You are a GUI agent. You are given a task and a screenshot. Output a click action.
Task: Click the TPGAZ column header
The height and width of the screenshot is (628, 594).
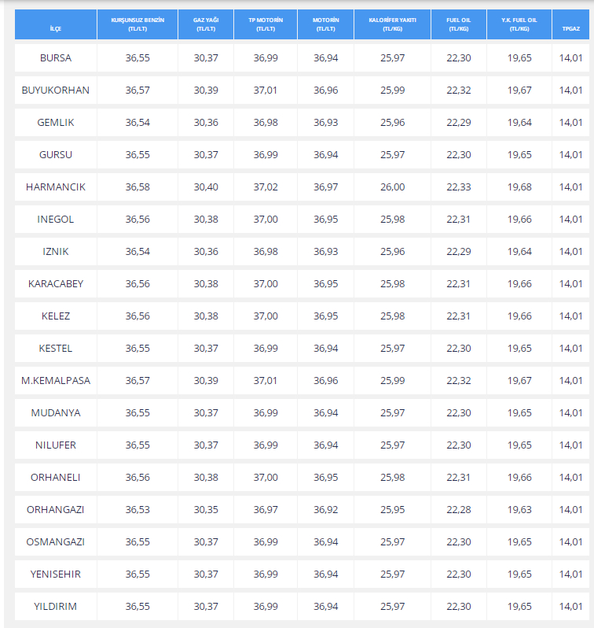pyautogui.click(x=571, y=28)
